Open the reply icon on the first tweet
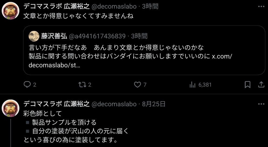The width and height of the screenshot is (268, 147). coord(27,84)
